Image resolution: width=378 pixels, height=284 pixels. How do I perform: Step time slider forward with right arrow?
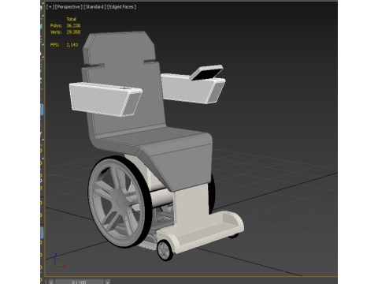tap(107, 282)
